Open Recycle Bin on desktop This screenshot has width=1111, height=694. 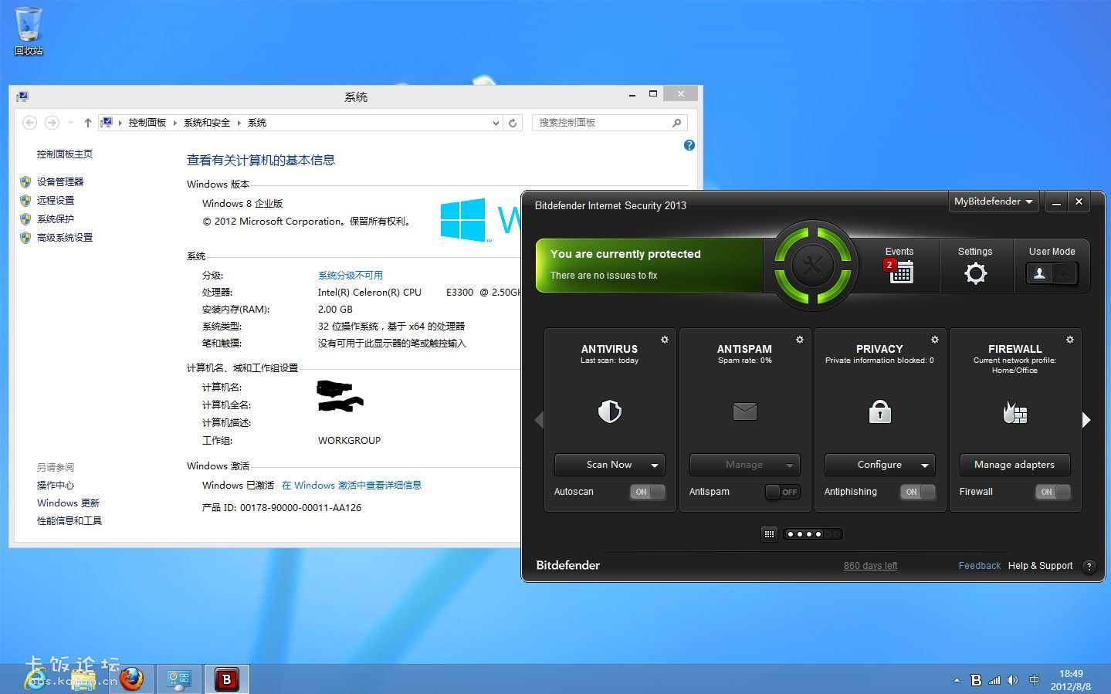(x=29, y=32)
